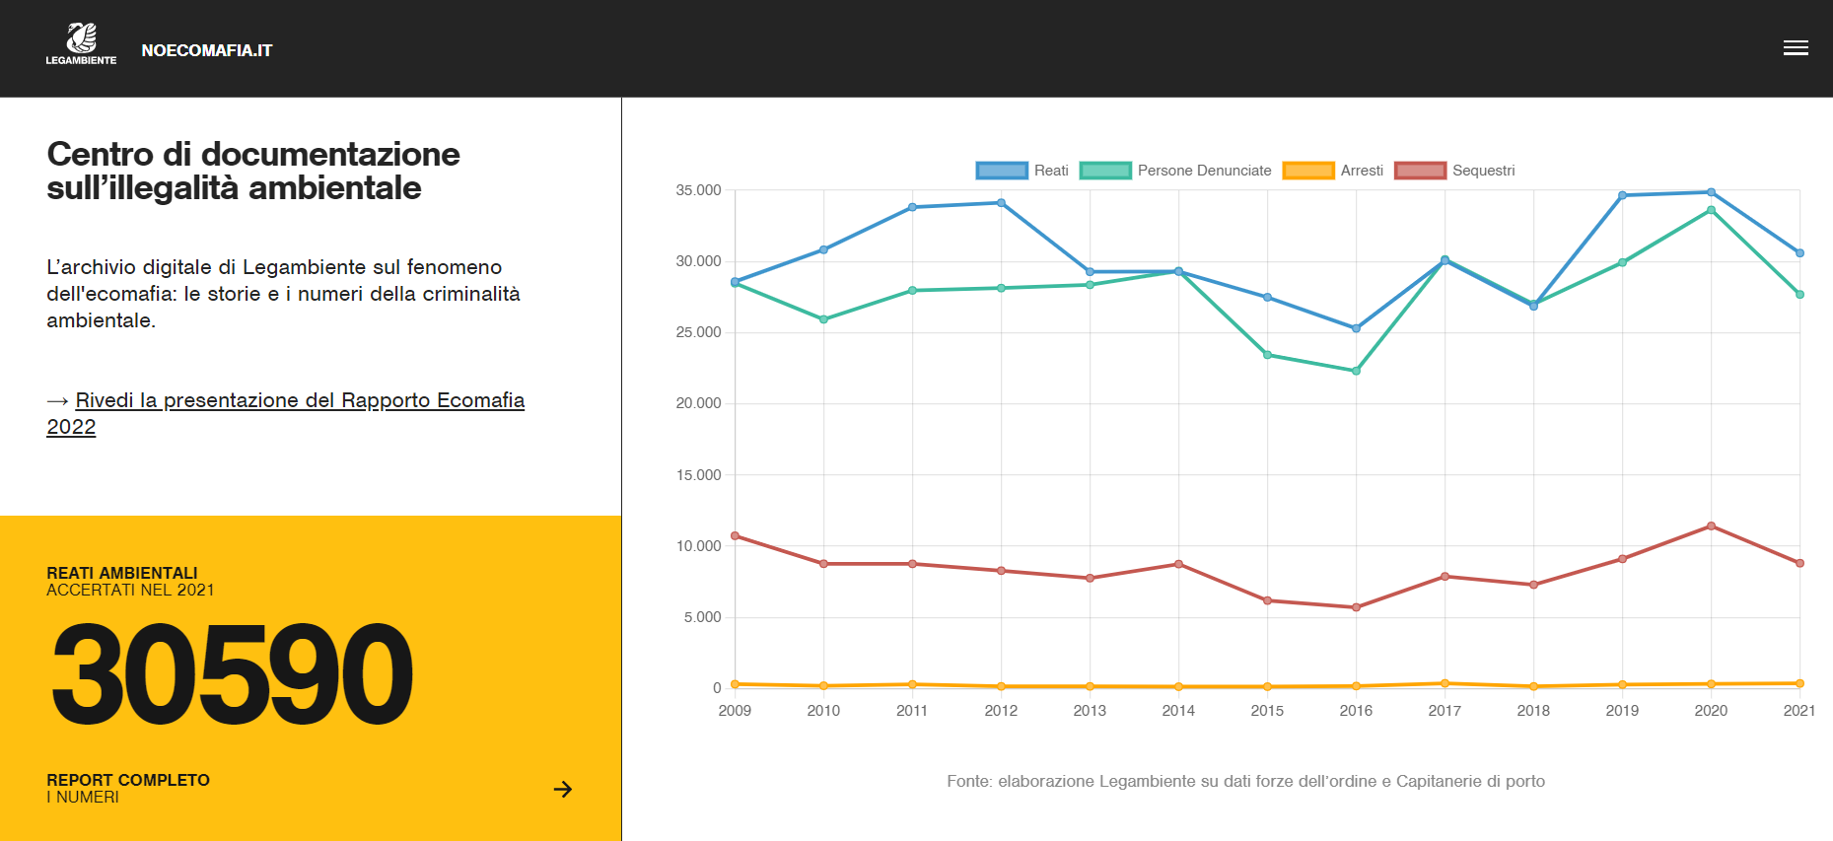Click the Arresti legend label

tap(1362, 171)
